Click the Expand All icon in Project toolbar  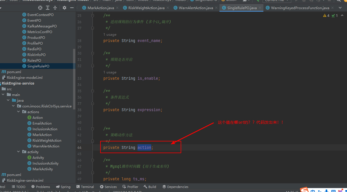point(48,8)
